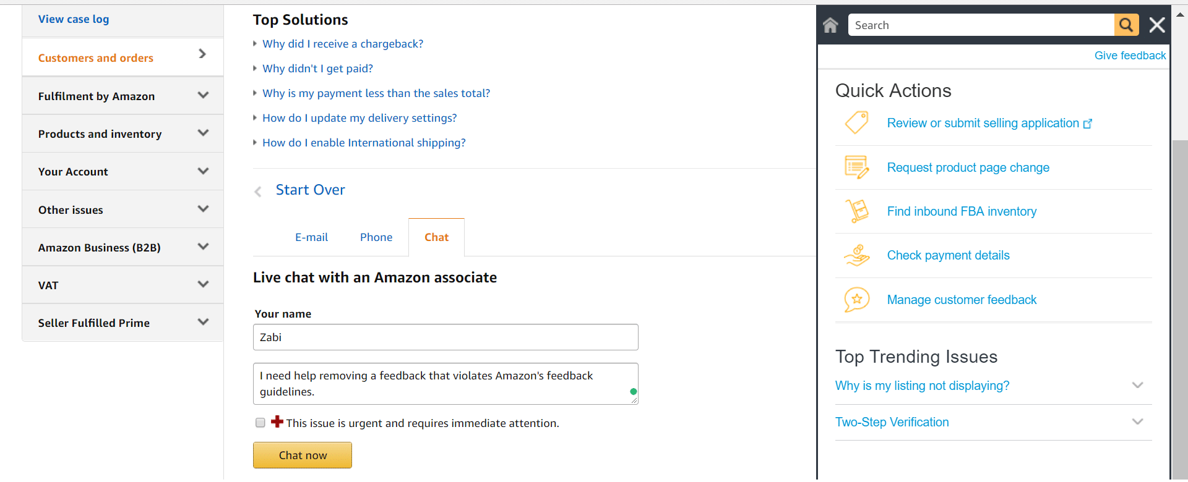Viewport: 1188px width, 482px height.
Task: Click the Your name input field
Action: pos(445,337)
